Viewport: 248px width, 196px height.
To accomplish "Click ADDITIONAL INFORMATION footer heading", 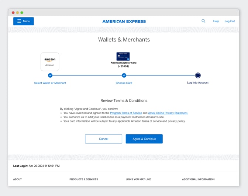I will click(198, 179).
